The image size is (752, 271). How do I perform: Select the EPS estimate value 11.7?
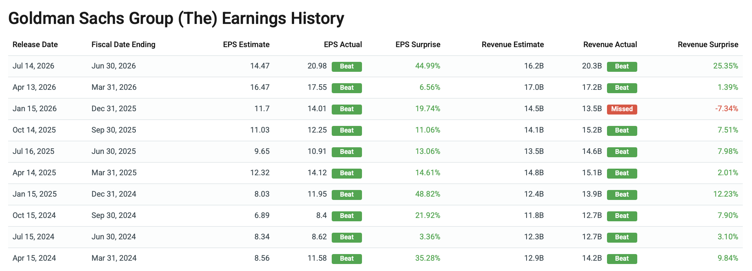tap(262, 109)
